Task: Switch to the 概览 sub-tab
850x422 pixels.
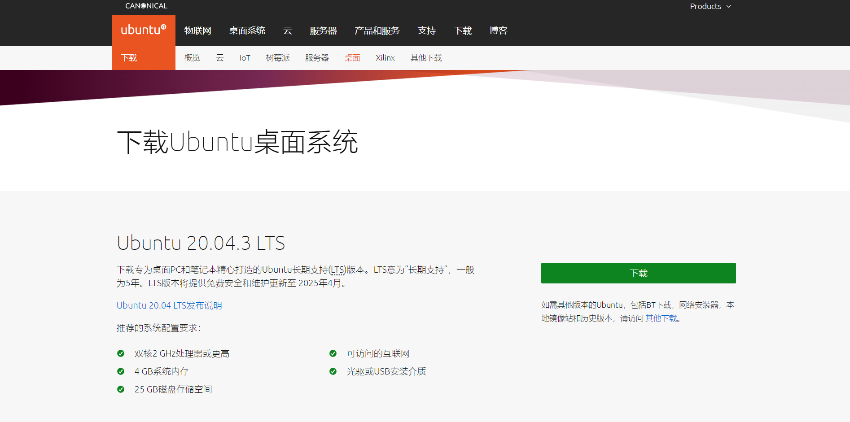Action: coord(193,58)
